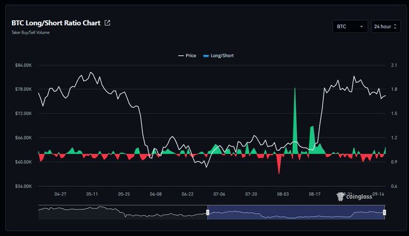Click the 07-20 date label
The height and width of the screenshot is (236, 409).
coord(251,194)
